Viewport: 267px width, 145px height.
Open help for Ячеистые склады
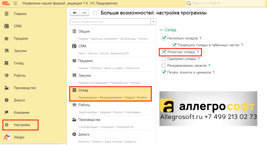tap(198, 52)
